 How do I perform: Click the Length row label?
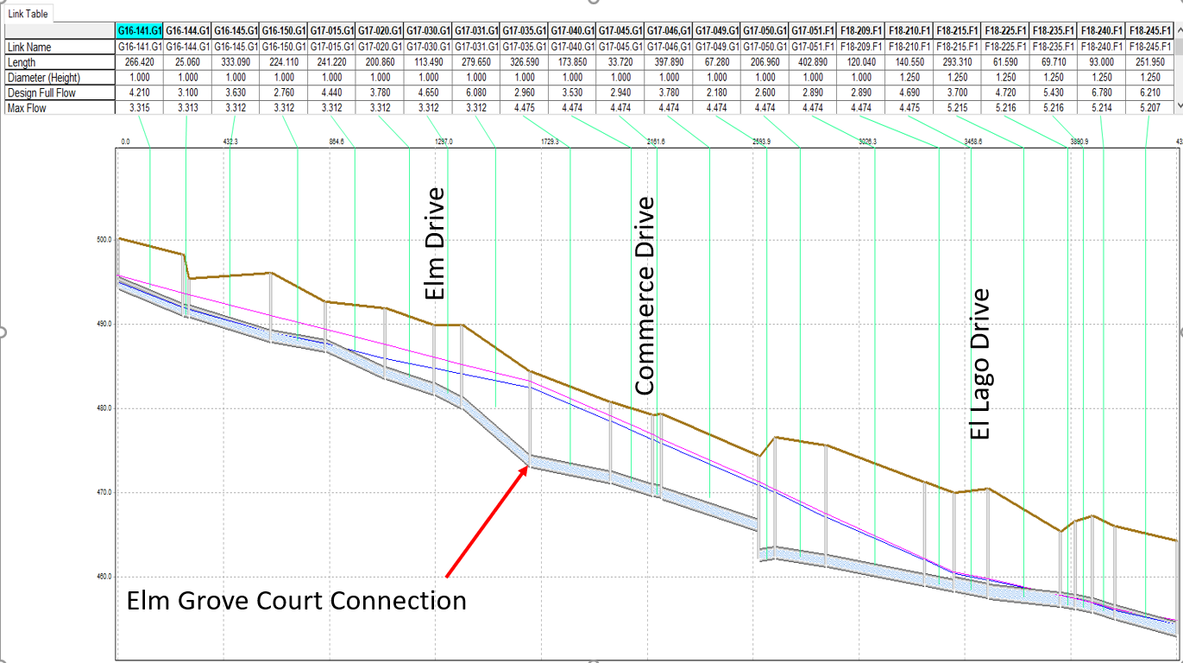[22, 62]
